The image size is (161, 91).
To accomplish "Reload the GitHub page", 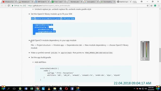I will click(9, 6).
